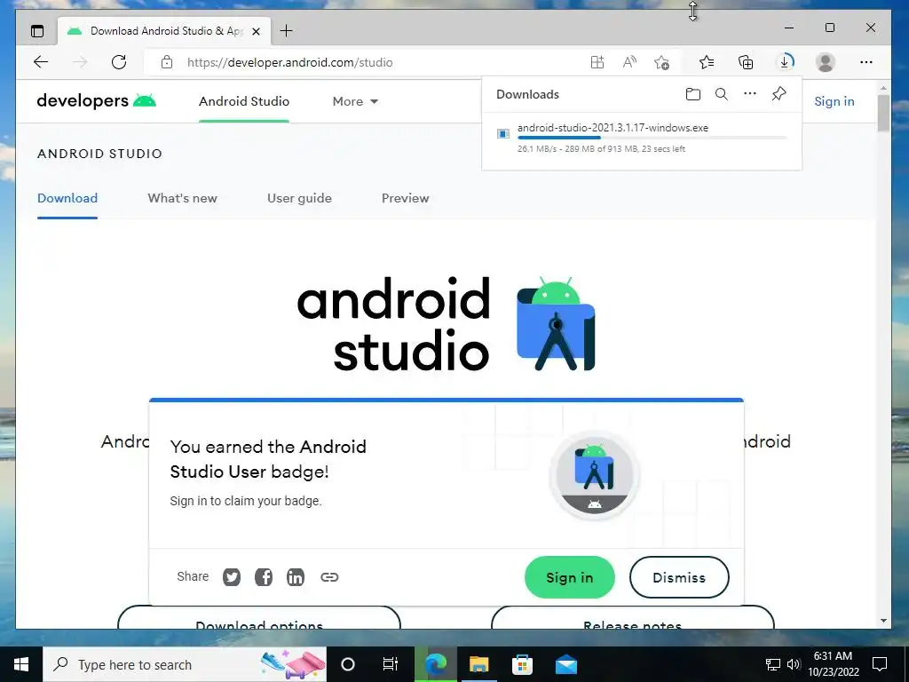
Task: Open the volume control in the tray
Action: pos(794,664)
